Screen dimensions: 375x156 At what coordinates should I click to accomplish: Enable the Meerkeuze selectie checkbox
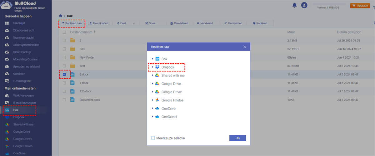pos(153,138)
